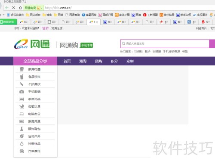Viewport: 215px width, 164px height.
Task: Open the 积分 navigation tab
Action: click(x=114, y=61)
